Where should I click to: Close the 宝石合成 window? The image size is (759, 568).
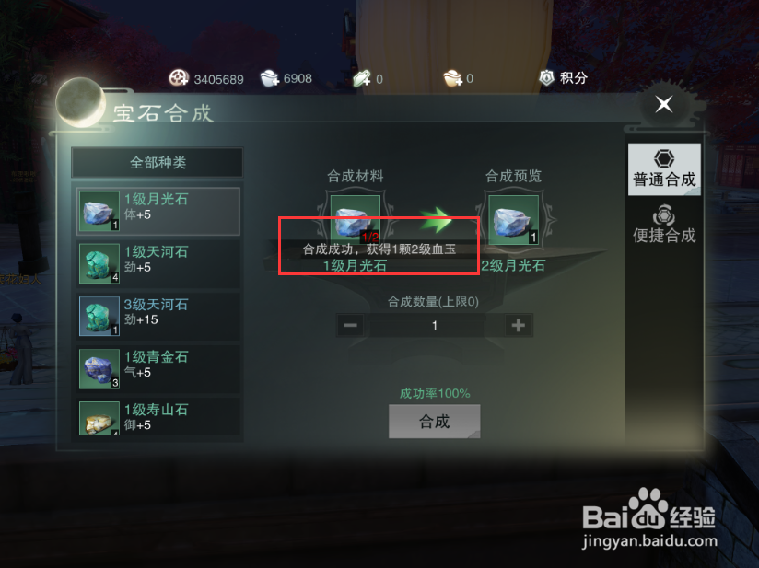[x=663, y=103]
